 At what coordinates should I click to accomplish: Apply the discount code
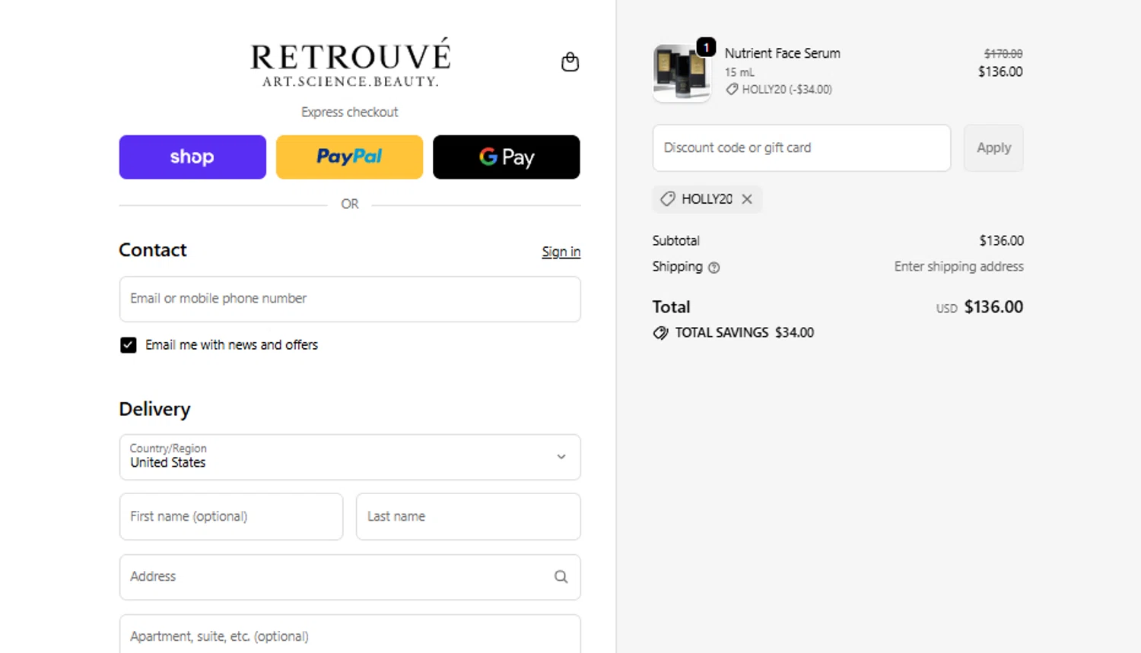[x=993, y=148]
